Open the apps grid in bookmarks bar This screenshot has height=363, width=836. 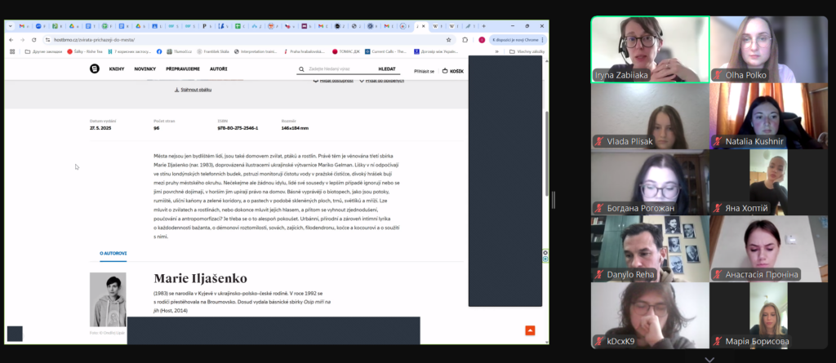click(x=13, y=51)
